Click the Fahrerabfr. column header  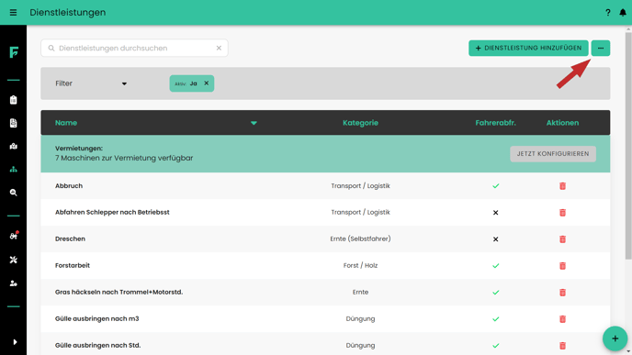tap(495, 123)
